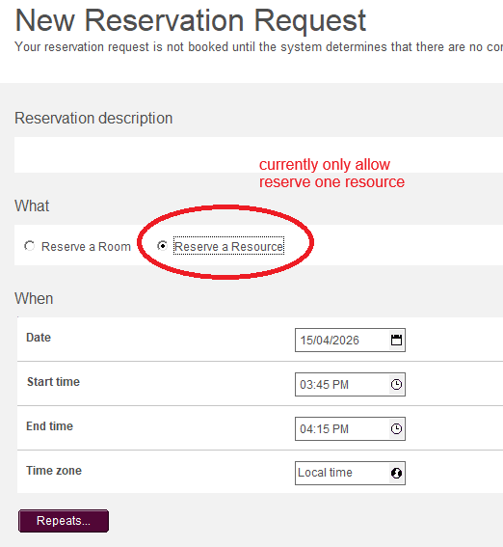Click the 'End time' row label
Image resolution: width=503 pixels, height=547 pixels.
[50, 426]
